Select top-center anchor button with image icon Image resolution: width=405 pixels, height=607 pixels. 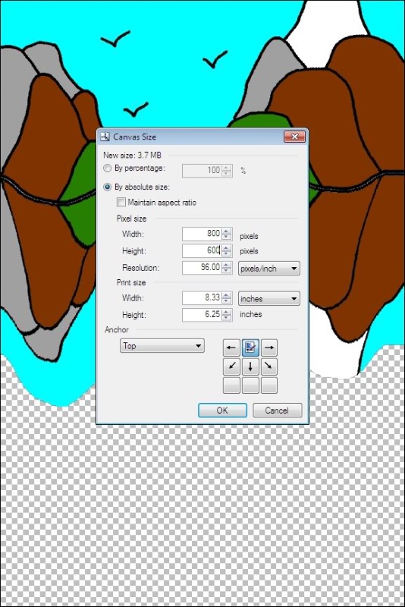(250, 348)
